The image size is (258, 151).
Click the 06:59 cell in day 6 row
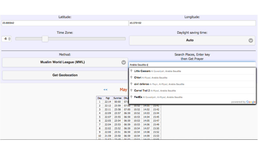[127, 121]
